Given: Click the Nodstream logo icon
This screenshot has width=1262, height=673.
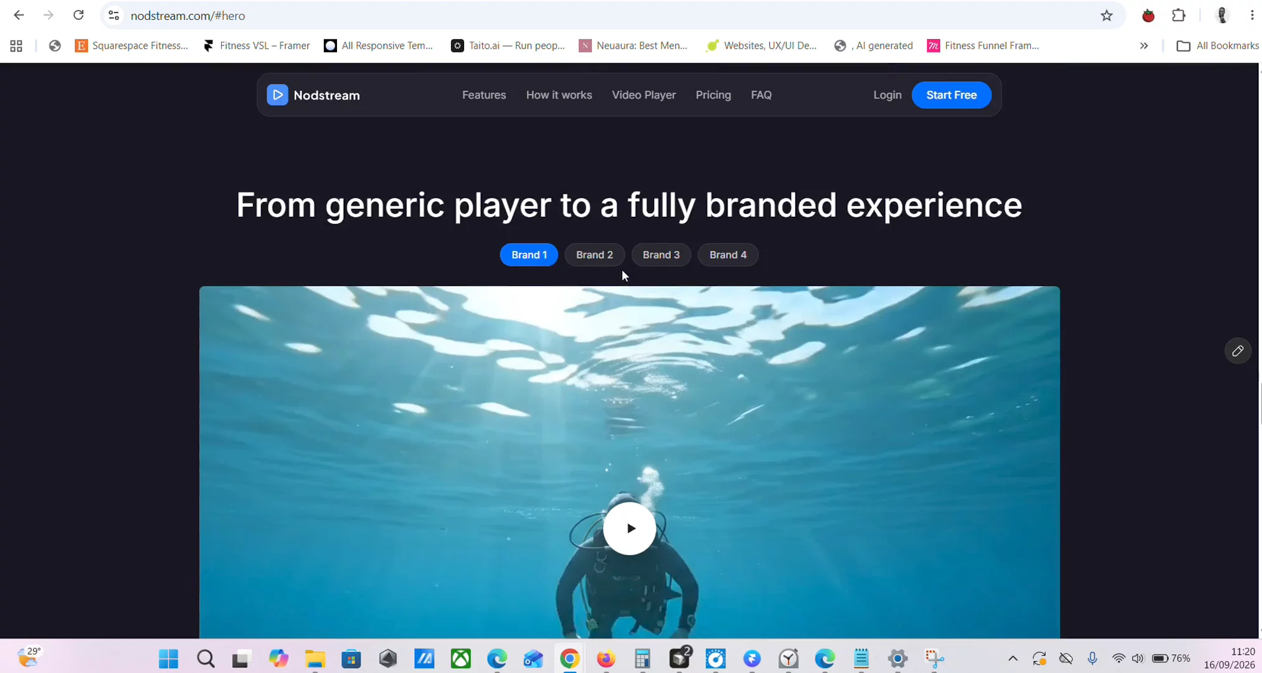Looking at the screenshot, I should pos(277,95).
